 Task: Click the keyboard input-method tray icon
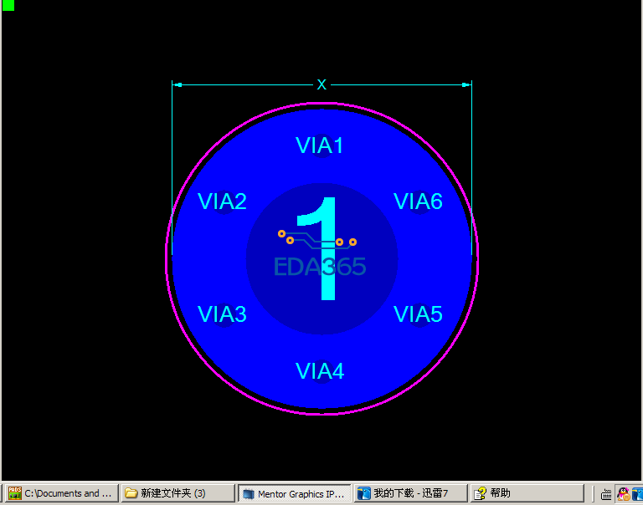pyautogui.click(x=606, y=495)
